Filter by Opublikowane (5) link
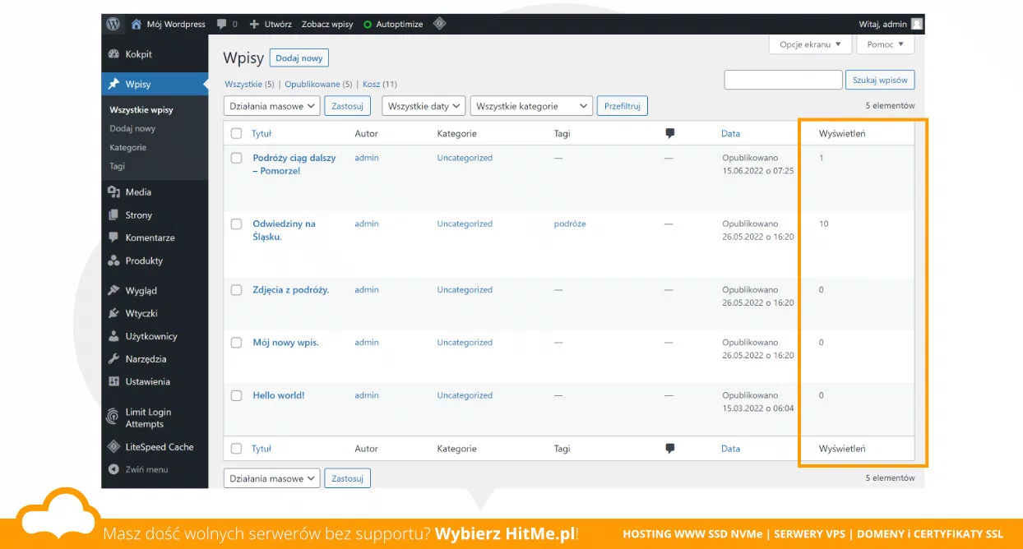 point(318,84)
